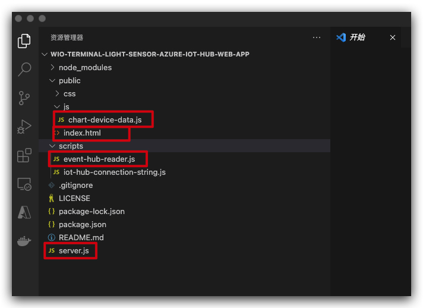This screenshot has width=423, height=308.
Task: Expand the css folder
Action: 57,93
